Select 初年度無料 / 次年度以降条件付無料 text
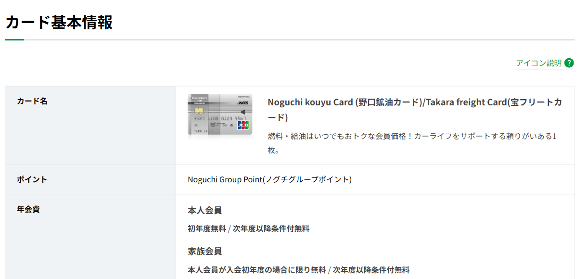The height and width of the screenshot is (279, 587). (248, 228)
